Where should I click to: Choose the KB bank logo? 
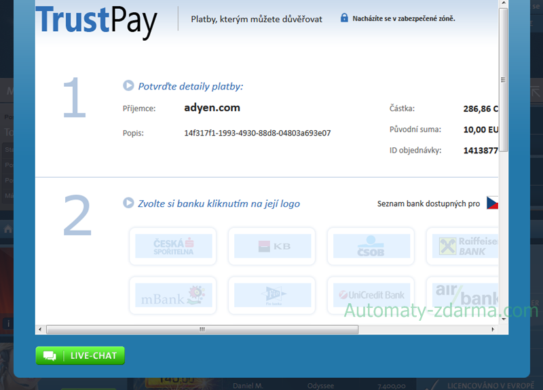coord(272,246)
